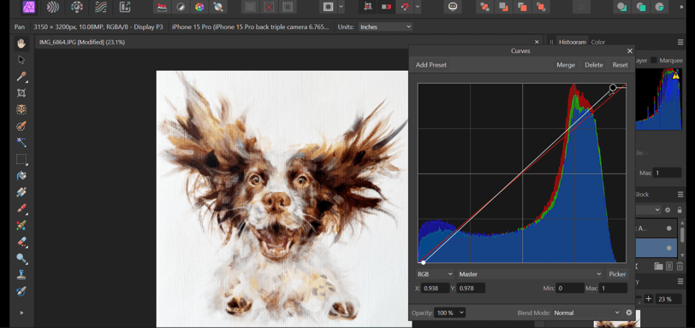Screen dimensions: 695x328
Task: Toggle the Marquee checkbox in Histogram
Action: coord(653,60)
